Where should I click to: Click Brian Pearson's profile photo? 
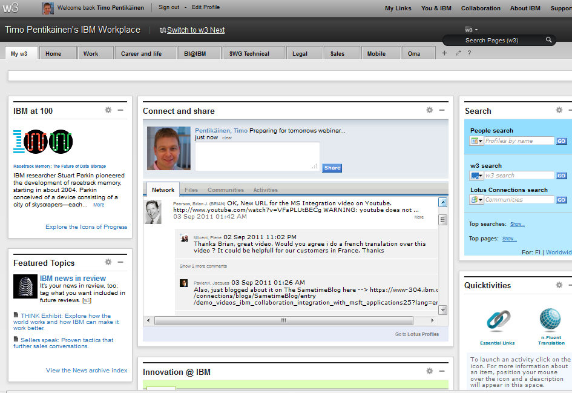coord(153,212)
